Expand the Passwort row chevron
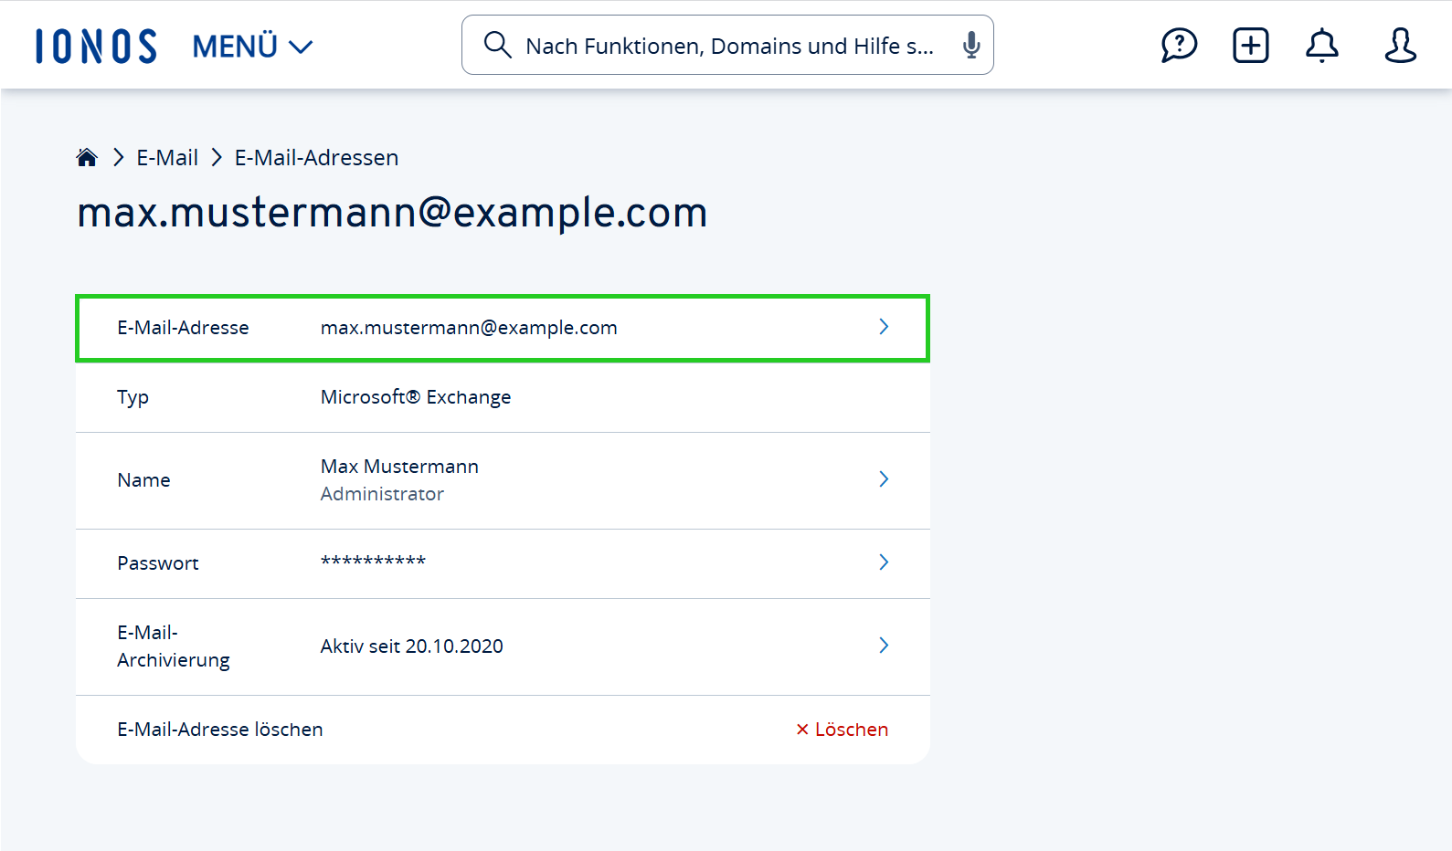The height and width of the screenshot is (851, 1452). point(884,562)
